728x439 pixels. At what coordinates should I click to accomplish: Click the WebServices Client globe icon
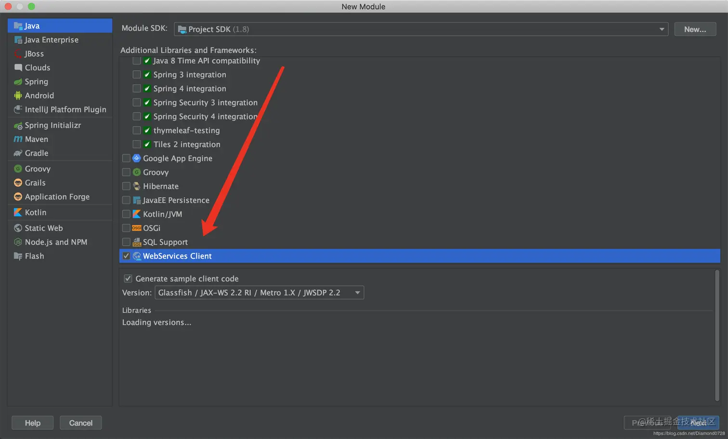coord(137,256)
